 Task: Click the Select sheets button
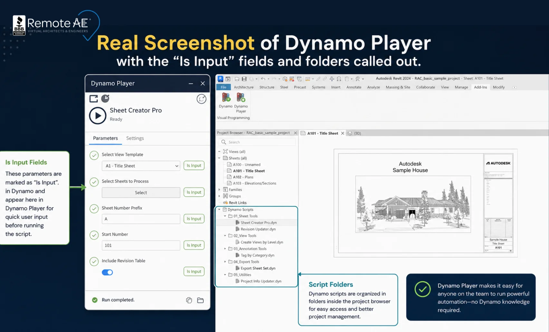tap(141, 192)
